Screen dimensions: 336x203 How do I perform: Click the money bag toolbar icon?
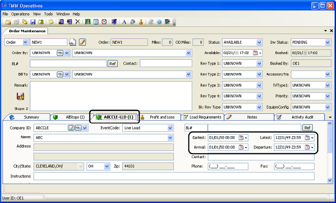tap(141, 22)
